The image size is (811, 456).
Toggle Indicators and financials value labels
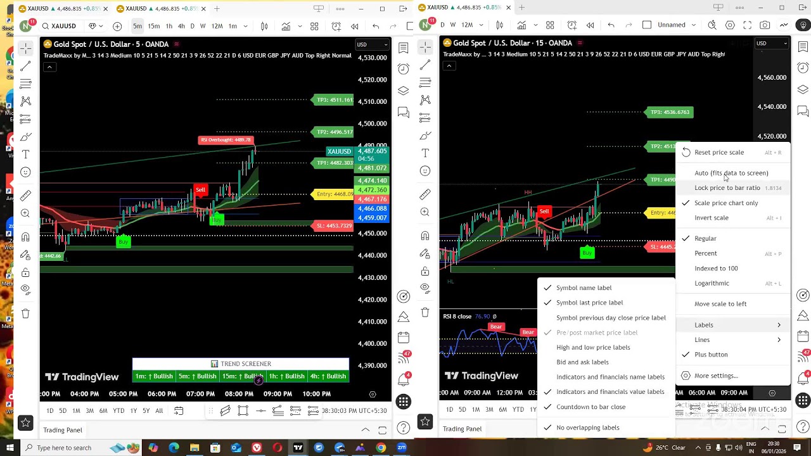606,392
